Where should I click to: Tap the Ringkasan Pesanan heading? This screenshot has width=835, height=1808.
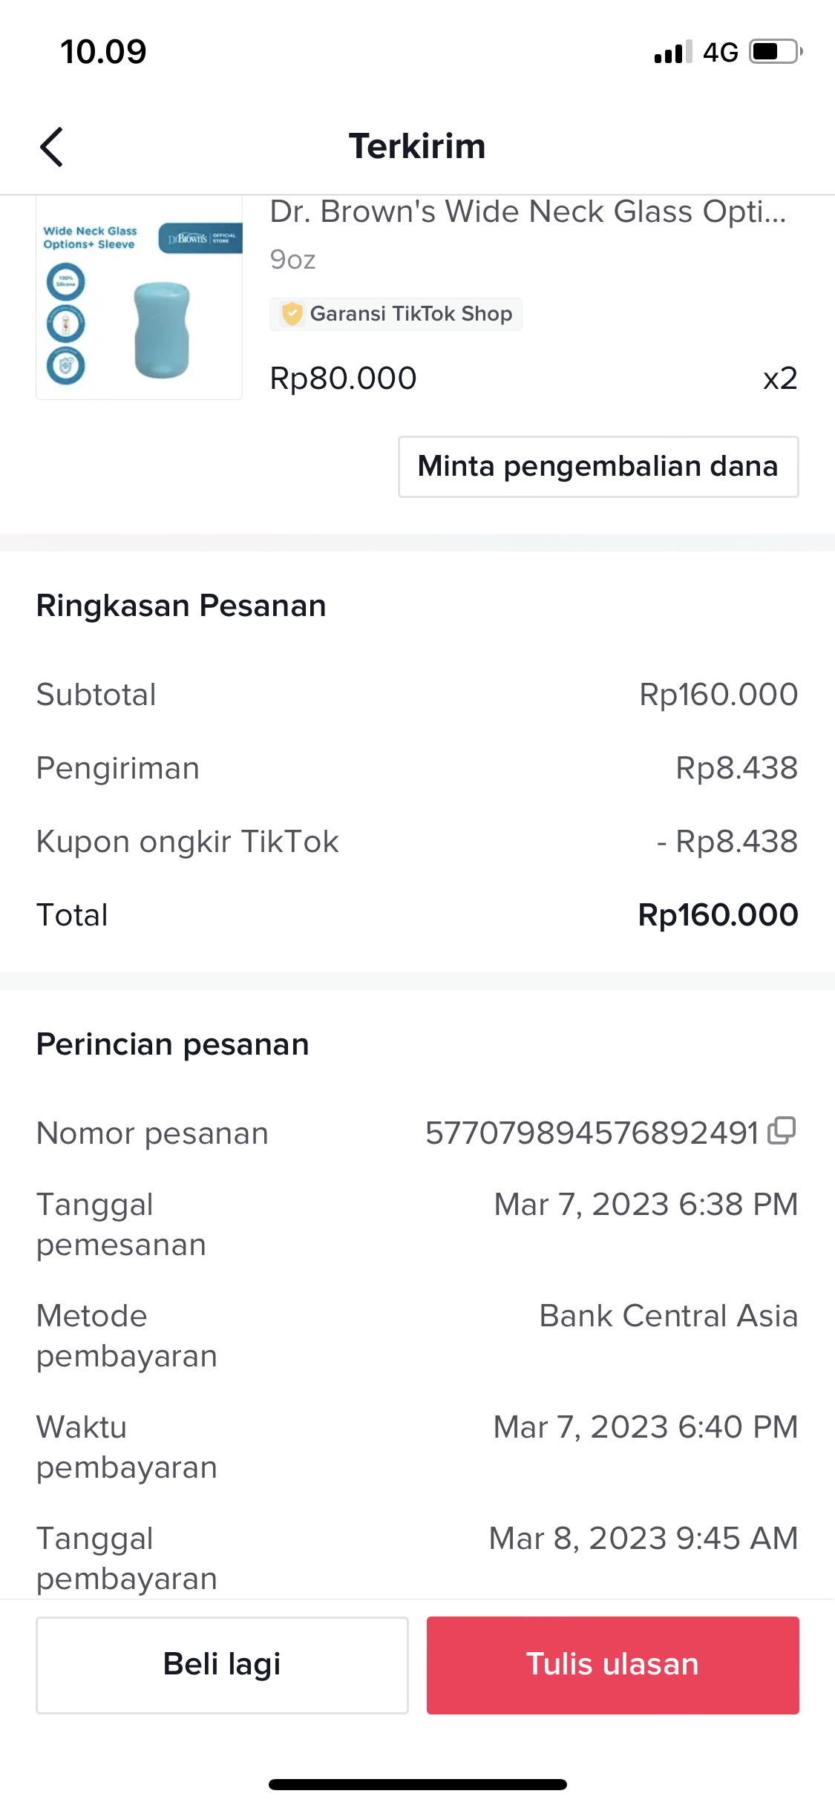coord(181,606)
